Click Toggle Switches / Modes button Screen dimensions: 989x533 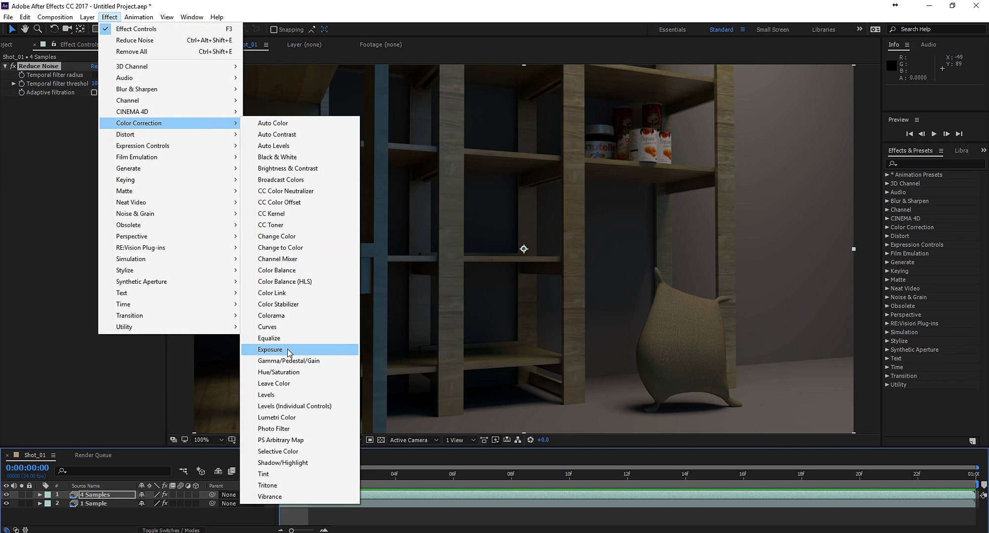pyautogui.click(x=171, y=530)
